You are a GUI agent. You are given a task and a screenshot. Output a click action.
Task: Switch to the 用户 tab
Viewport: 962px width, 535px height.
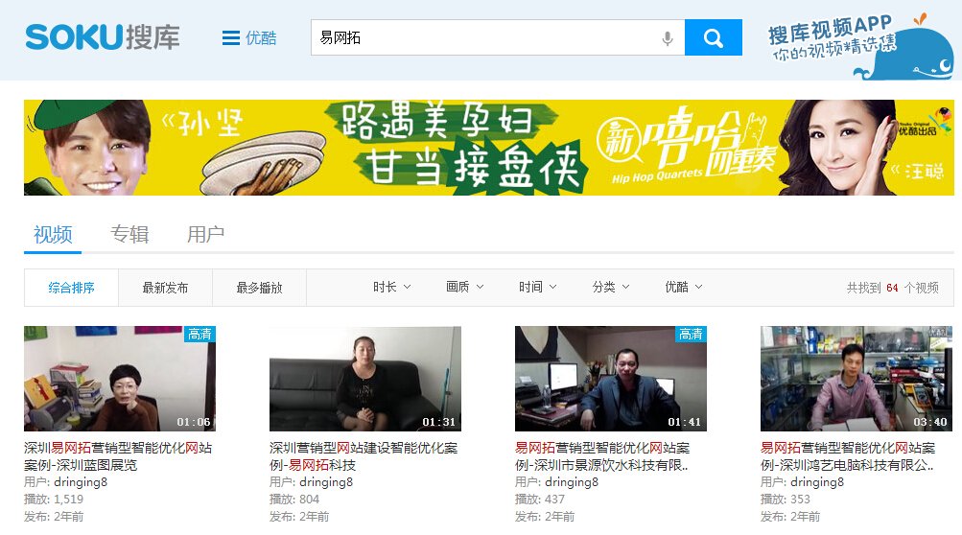tap(205, 234)
